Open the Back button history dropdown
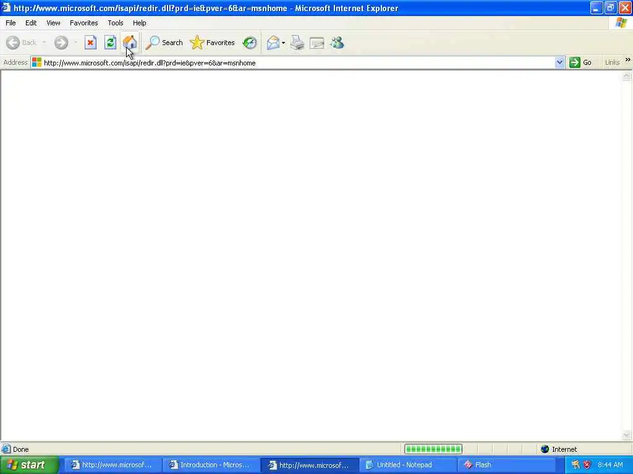The image size is (633, 474). pos(44,43)
